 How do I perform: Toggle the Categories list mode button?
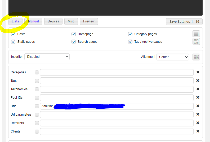[37, 73]
